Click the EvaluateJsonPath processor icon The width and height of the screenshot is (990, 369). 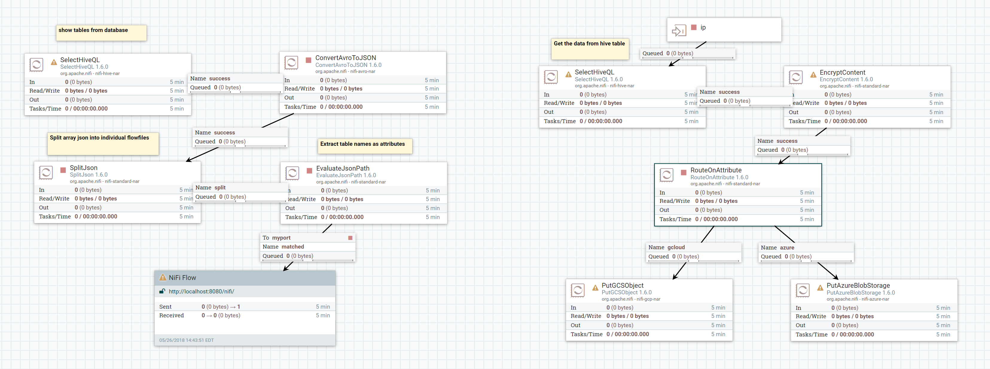tap(292, 173)
